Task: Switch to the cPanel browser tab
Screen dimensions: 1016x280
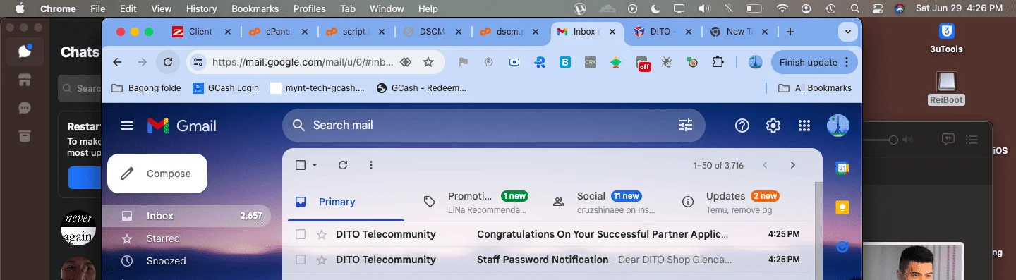Action: coord(278,32)
